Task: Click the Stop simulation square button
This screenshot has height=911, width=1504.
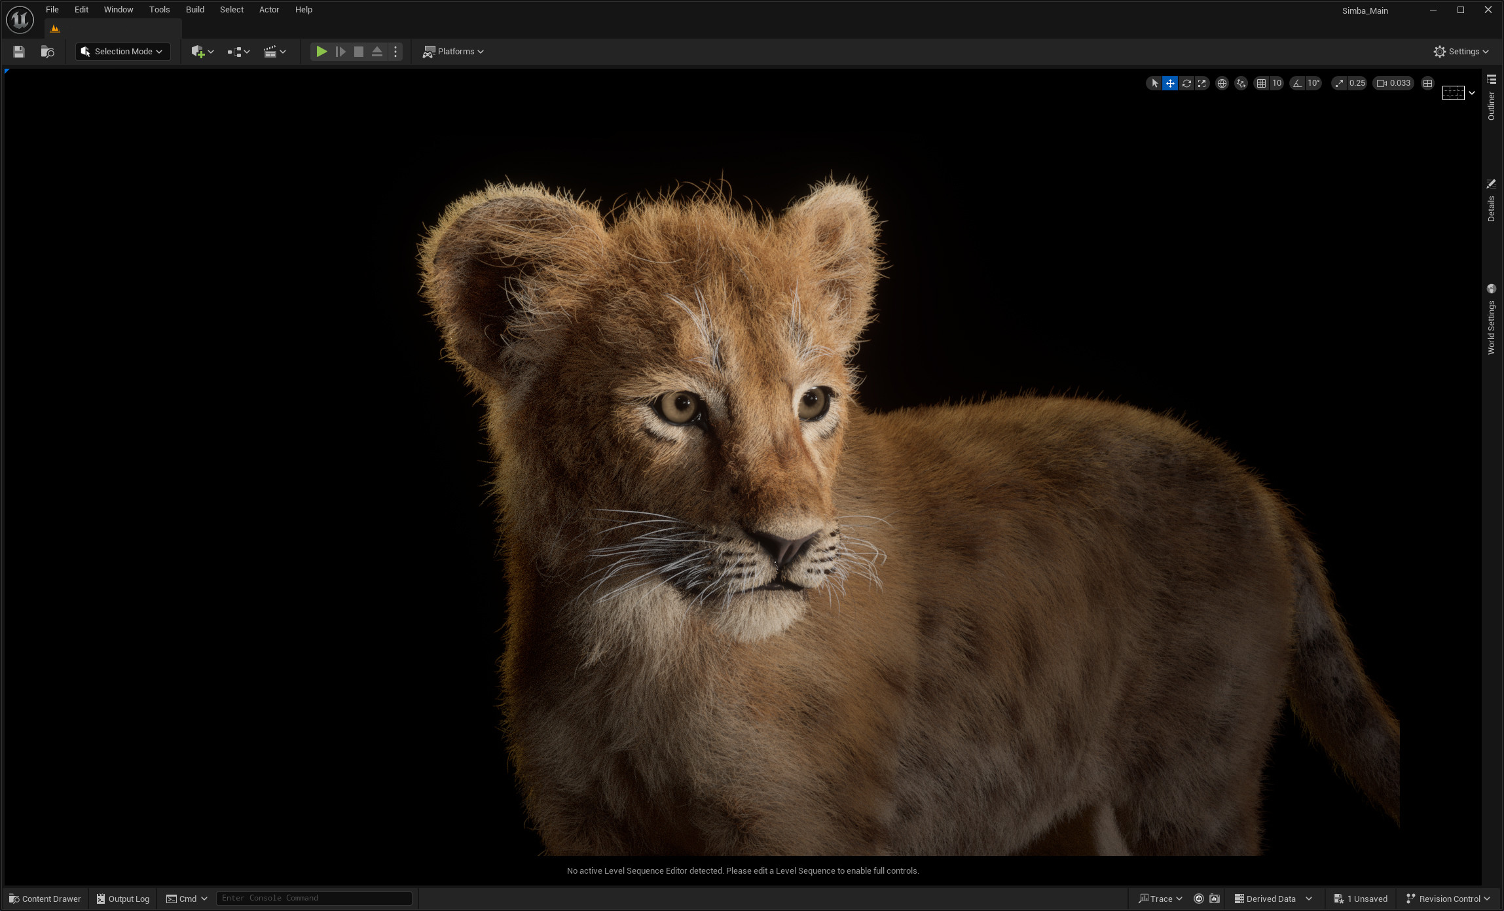Action: (x=359, y=52)
